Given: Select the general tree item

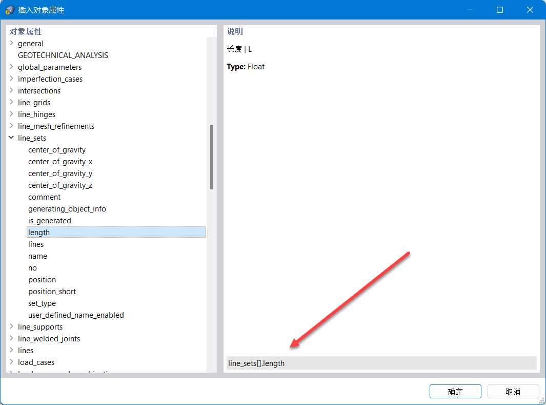Looking at the screenshot, I should [x=31, y=44].
